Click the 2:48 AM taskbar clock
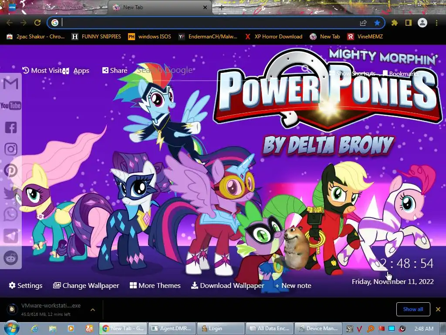 (424, 328)
